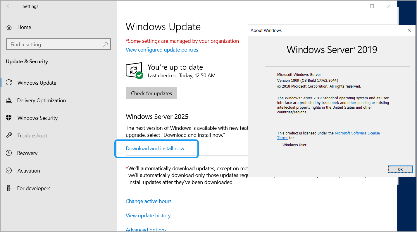The width and height of the screenshot is (417, 232).
Task: Click the back arrow in Settings
Action: coord(8,6)
